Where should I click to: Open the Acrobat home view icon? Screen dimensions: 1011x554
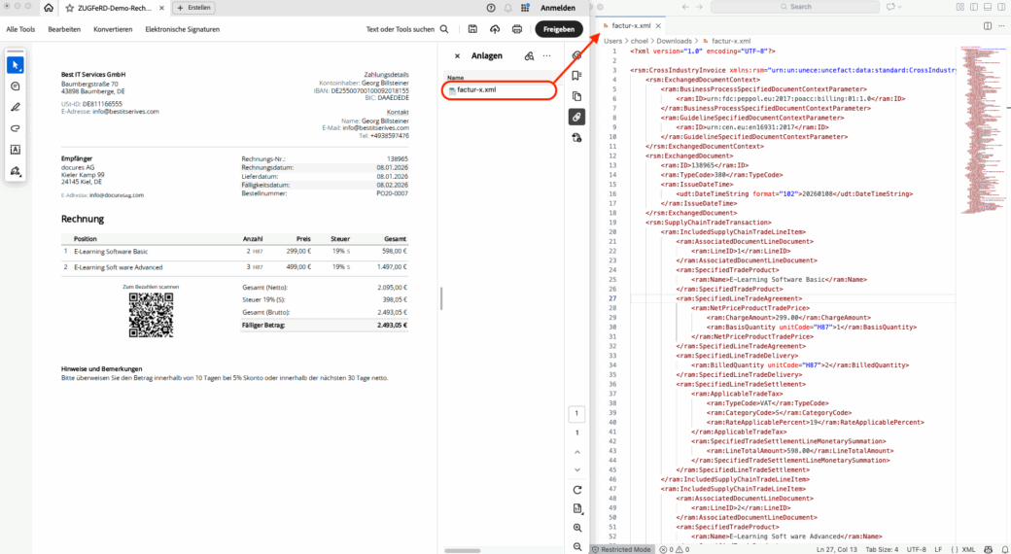[x=49, y=8]
